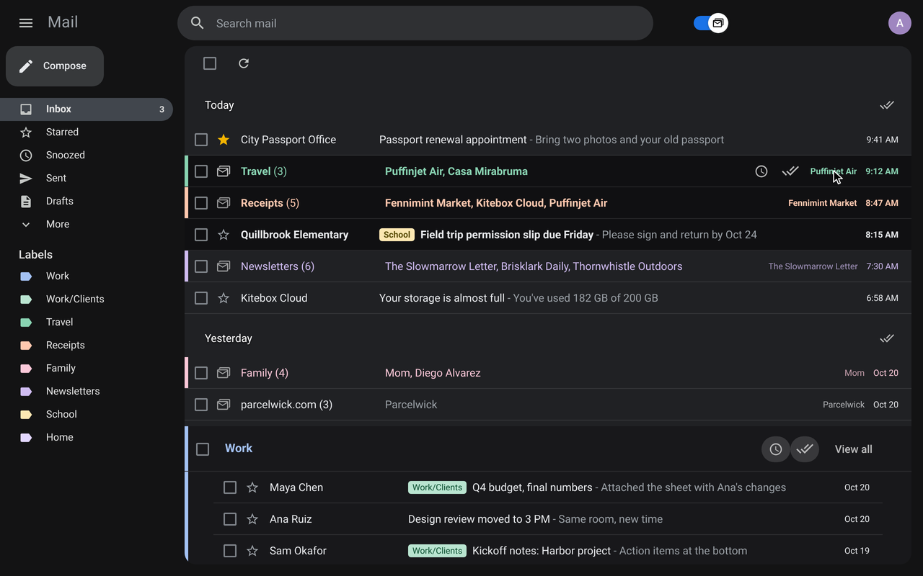Go to the Snoozed folder
Viewport: 923px width, 576px height.
(x=87, y=155)
